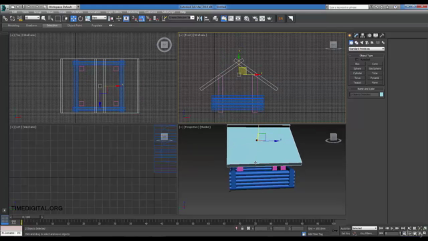Image resolution: width=428 pixels, height=241 pixels.
Task: Open the Render Setup icon
Action: coord(255,19)
